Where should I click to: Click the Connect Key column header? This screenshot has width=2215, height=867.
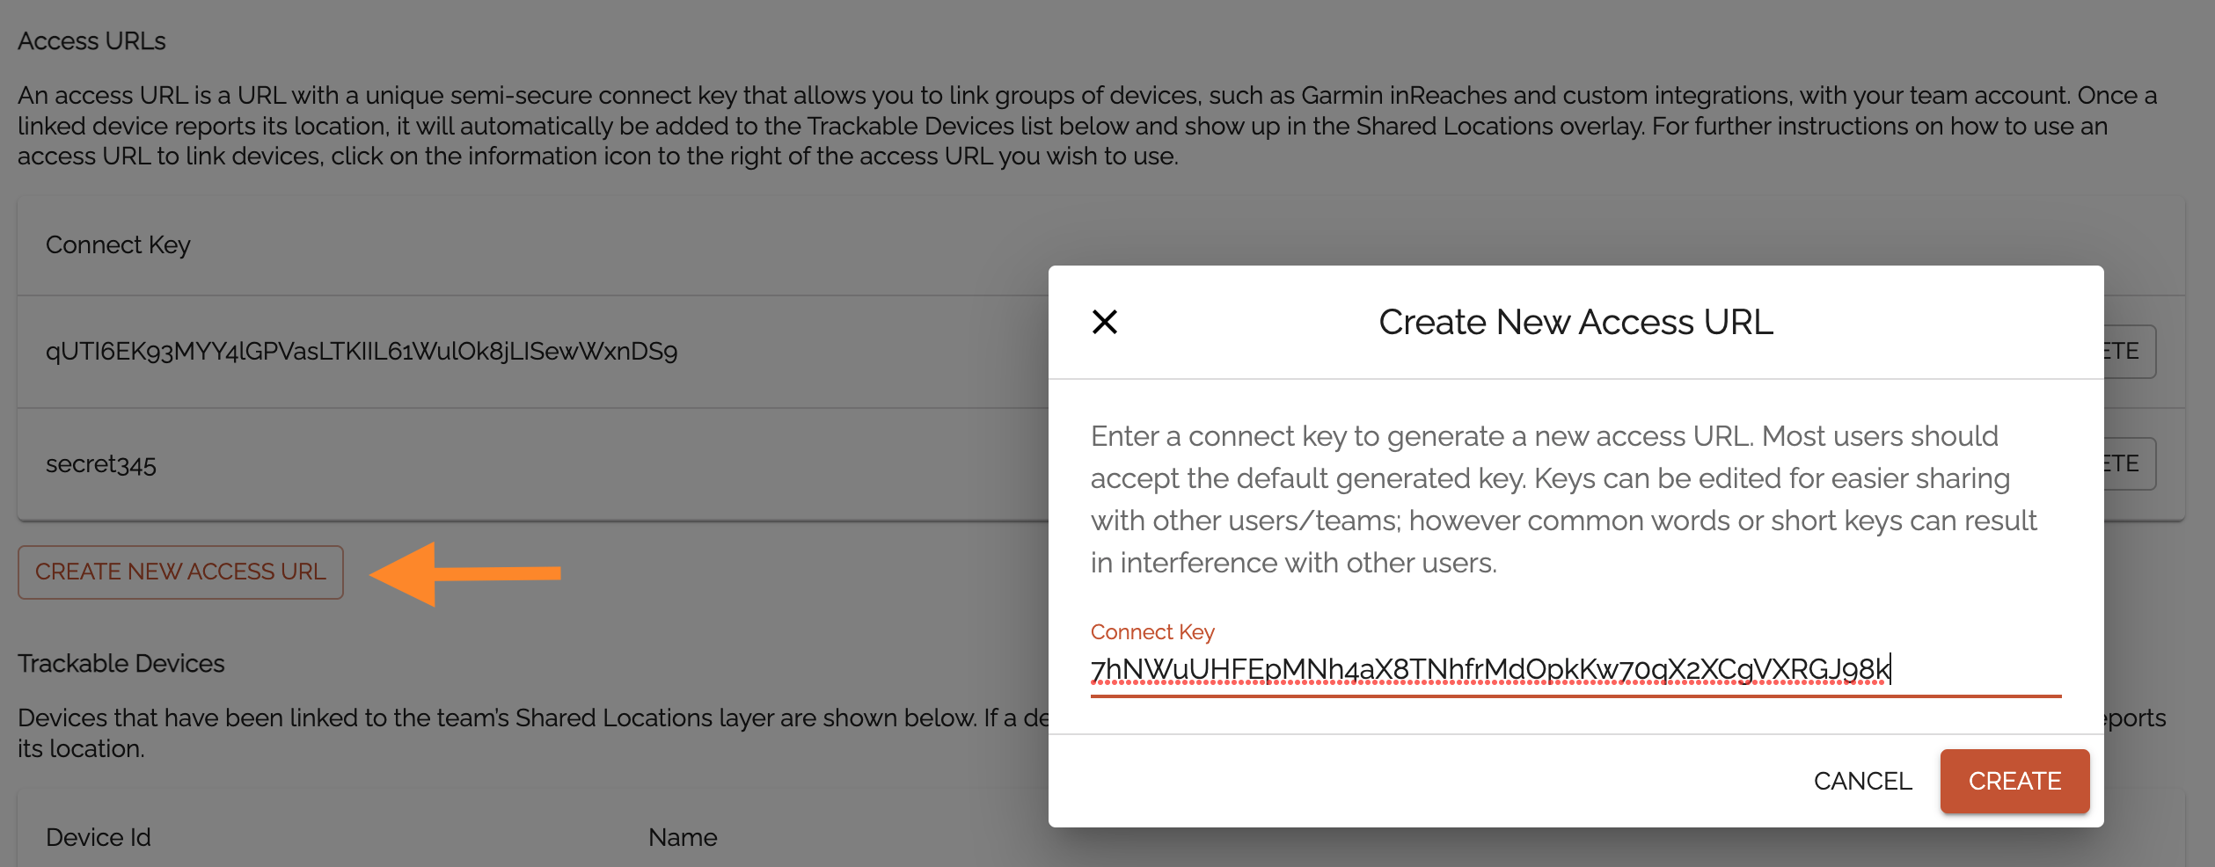118,245
